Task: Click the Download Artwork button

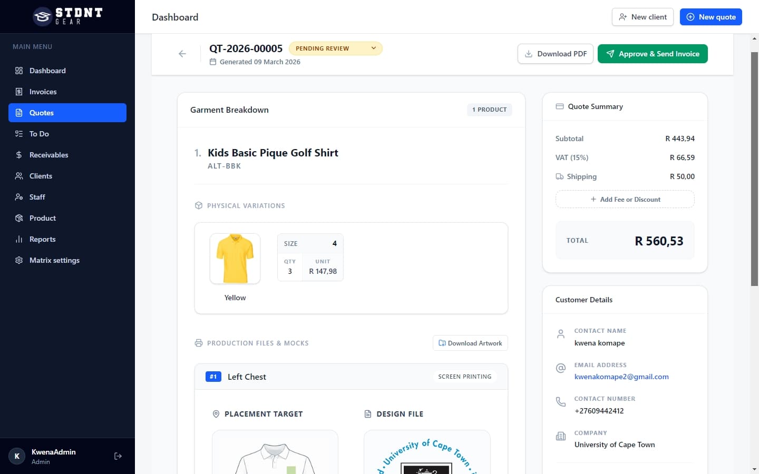Action: tap(470, 343)
